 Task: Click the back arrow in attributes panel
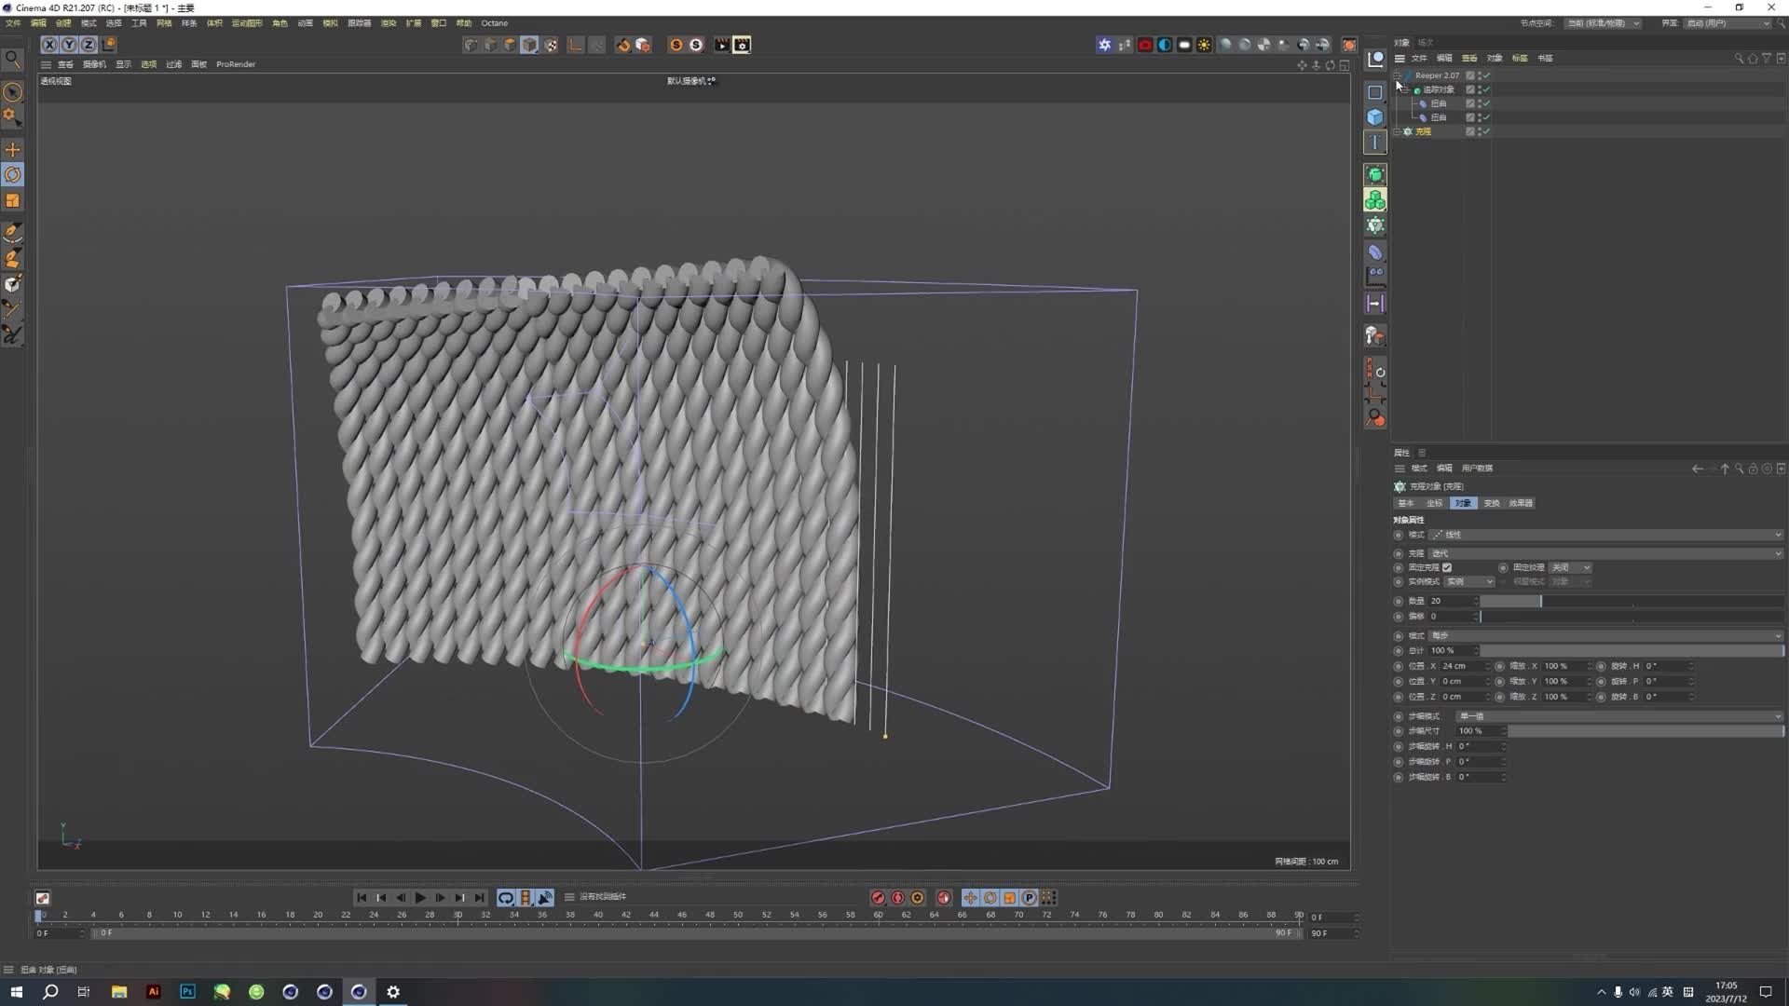click(x=1697, y=469)
